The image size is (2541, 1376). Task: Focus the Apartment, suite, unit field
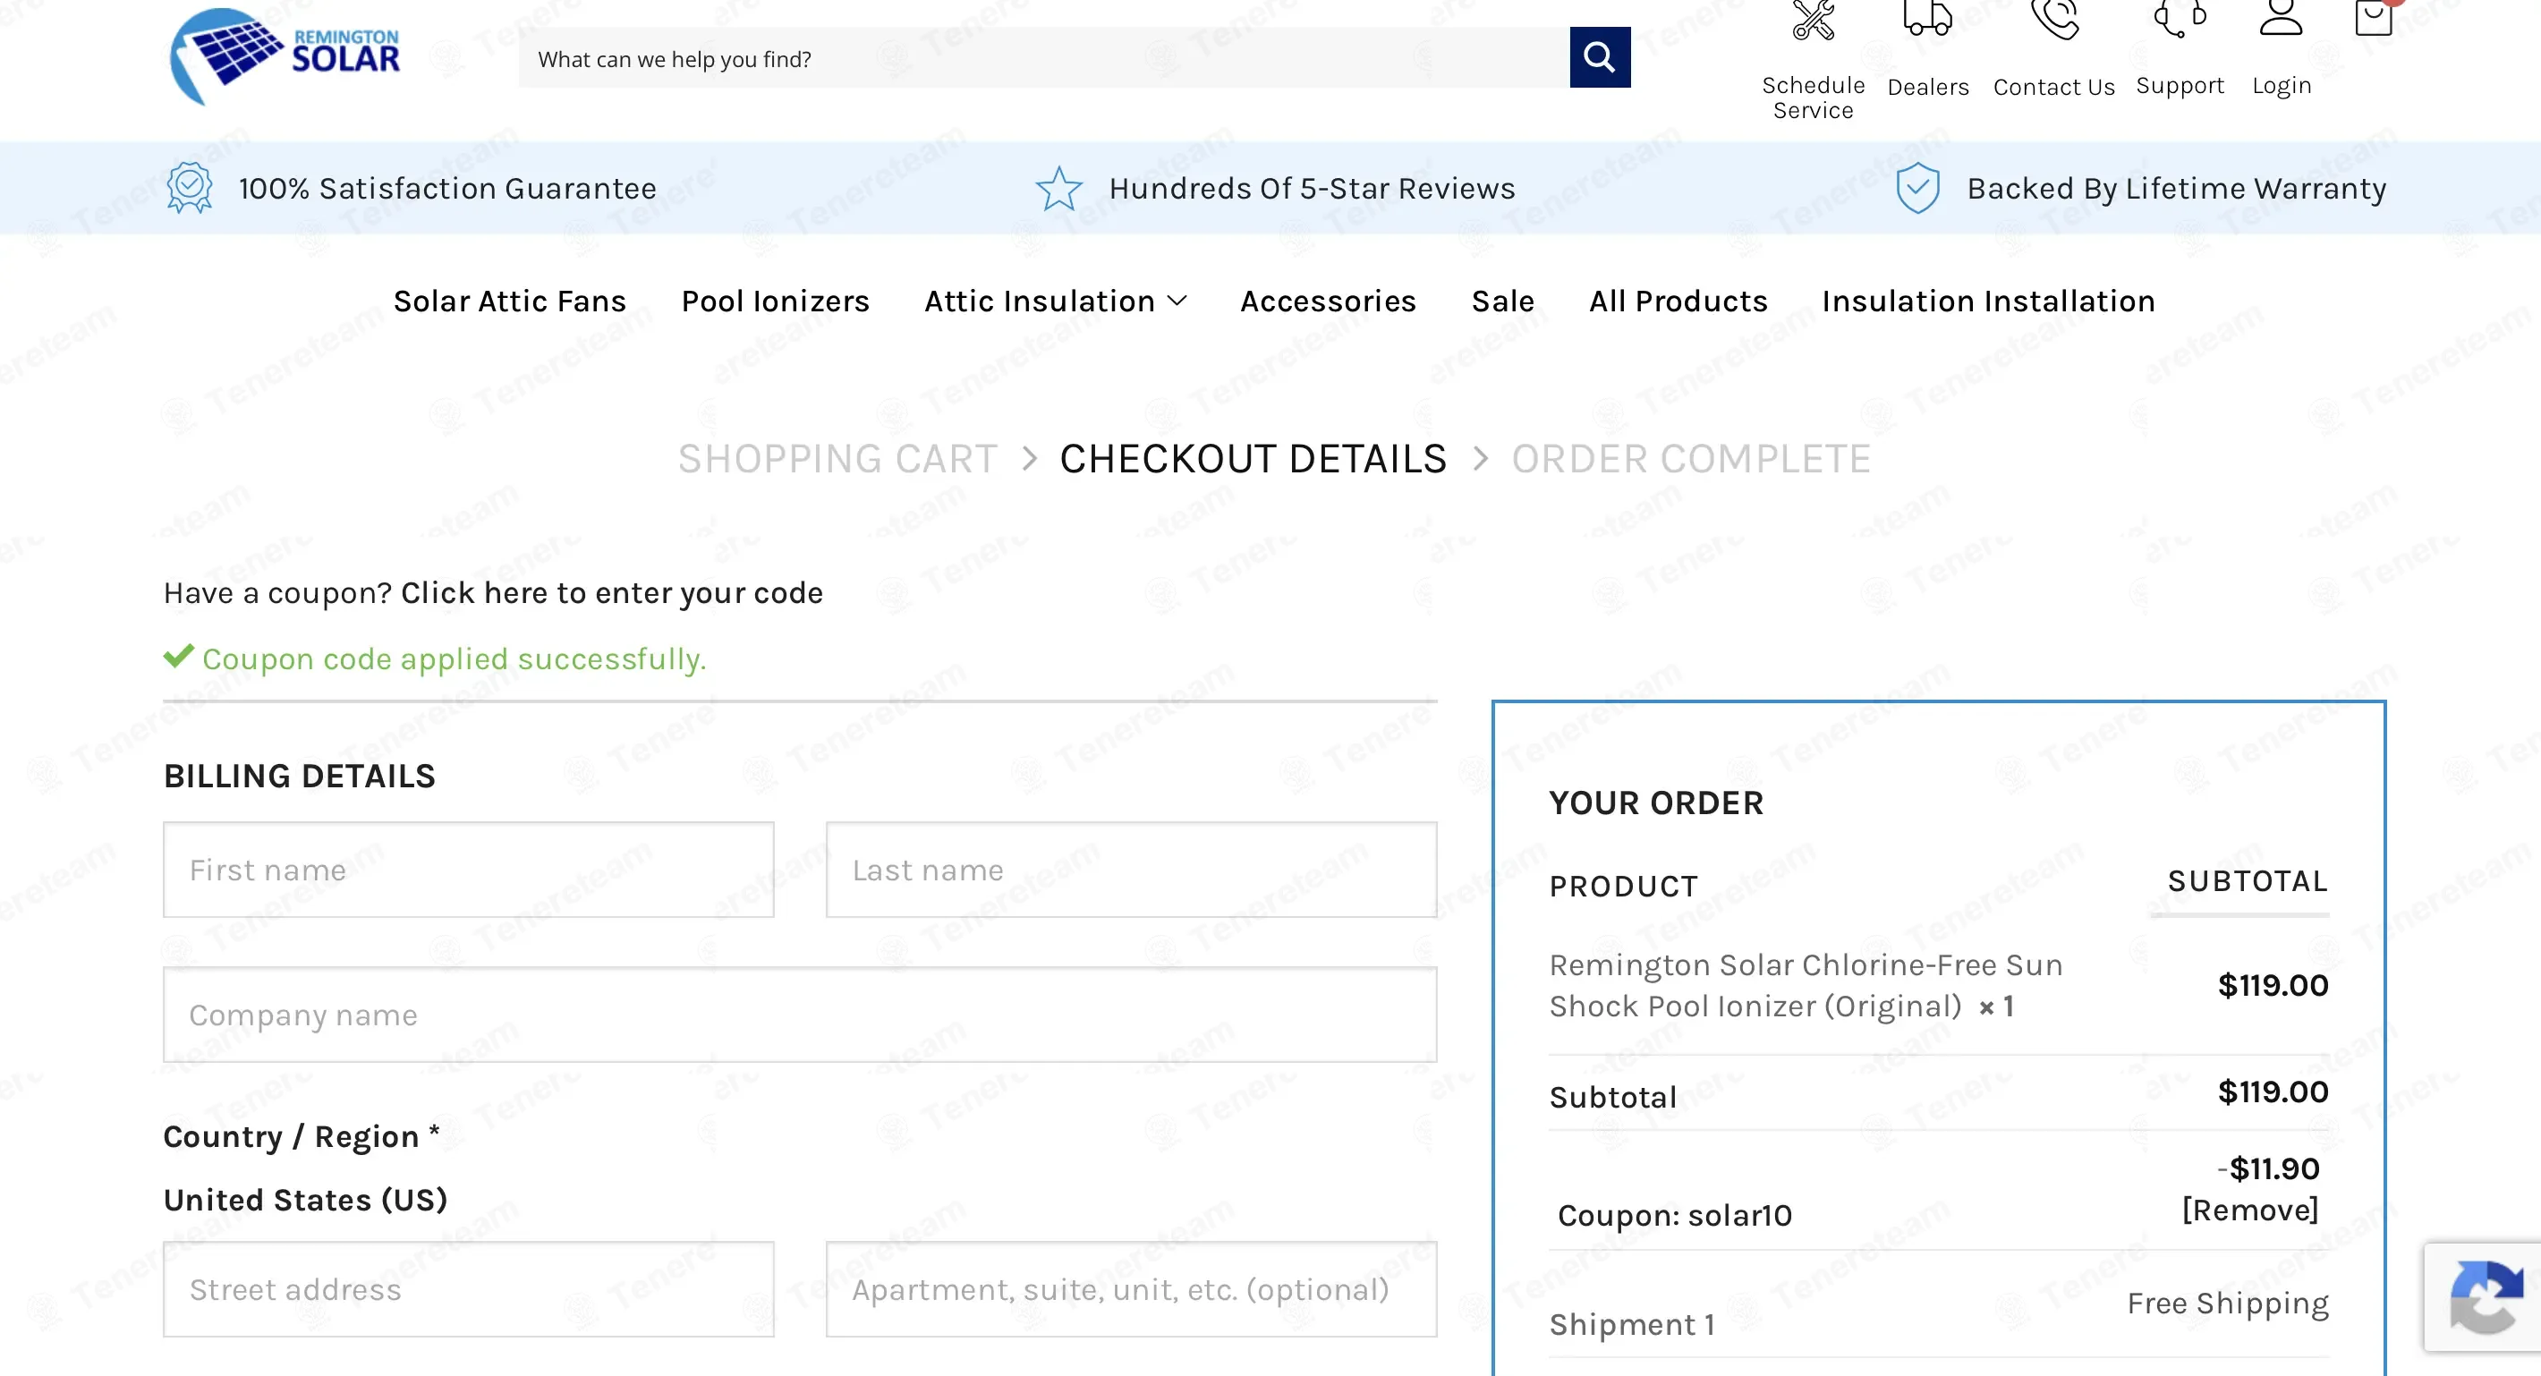[1132, 1289]
